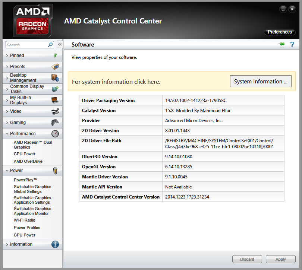Expand the Gaming section
The height and width of the screenshot is (270, 302).
coord(32,123)
